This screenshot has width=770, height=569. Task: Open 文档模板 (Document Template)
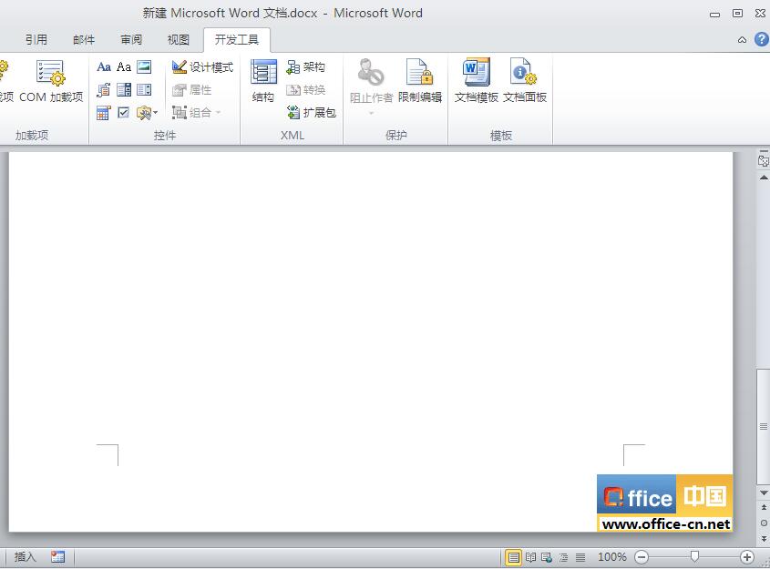coord(477,81)
